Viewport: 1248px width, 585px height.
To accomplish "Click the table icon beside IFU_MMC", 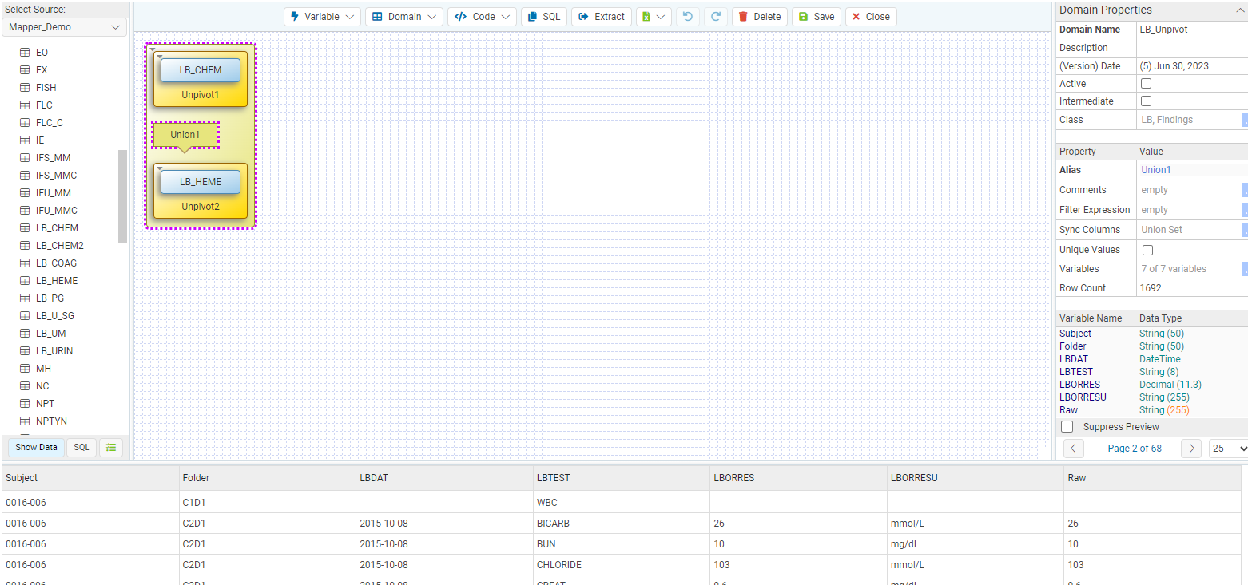I will [x=25, y=211].
